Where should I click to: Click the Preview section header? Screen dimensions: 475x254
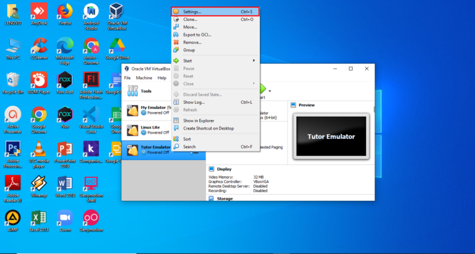pyautogui.click(x=307, y=105)
